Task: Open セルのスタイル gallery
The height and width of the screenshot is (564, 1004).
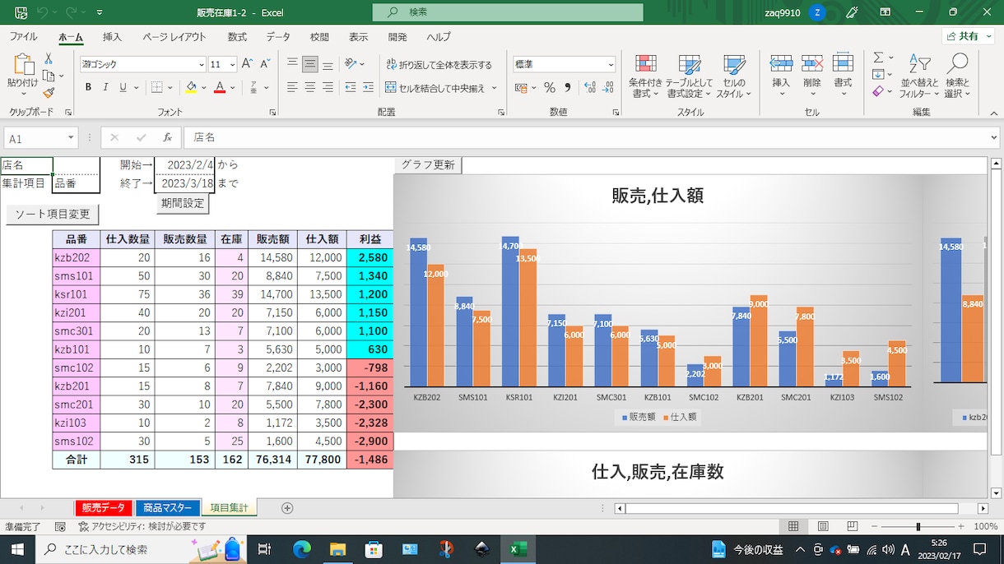Action: coord(733,76)
